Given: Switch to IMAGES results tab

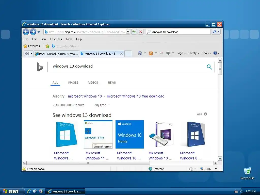Looking at the screenshot, I should click(x=73, y=83).
